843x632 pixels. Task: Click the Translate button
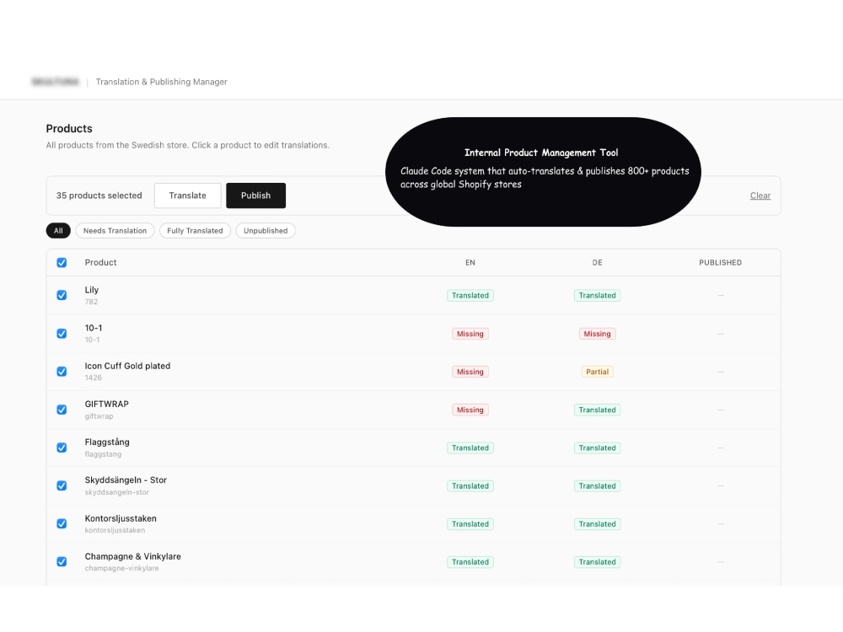pos(188,195)
